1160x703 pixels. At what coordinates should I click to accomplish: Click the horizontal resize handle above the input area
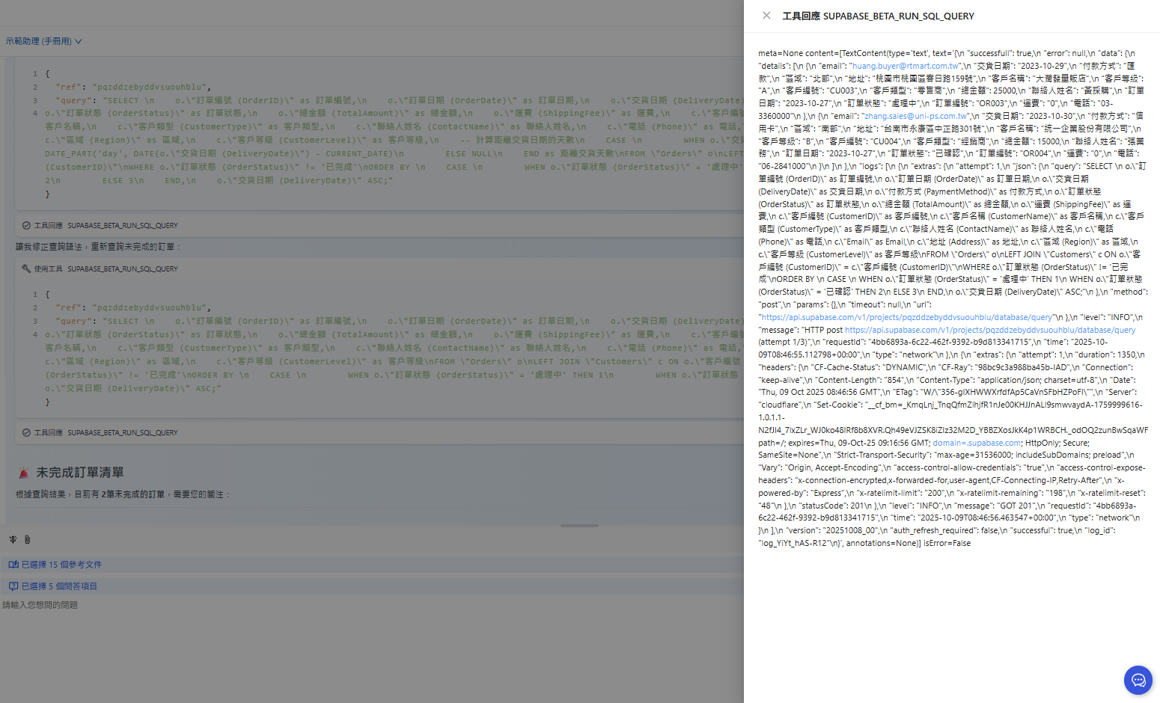coord(579,526)
